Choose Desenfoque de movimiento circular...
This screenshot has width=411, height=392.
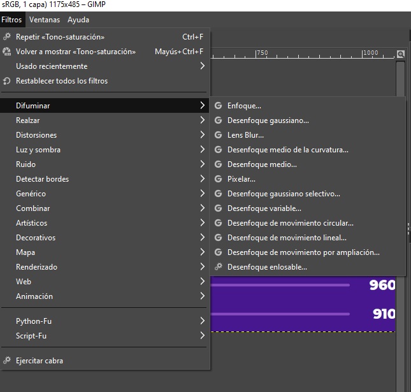click(308, 223)
